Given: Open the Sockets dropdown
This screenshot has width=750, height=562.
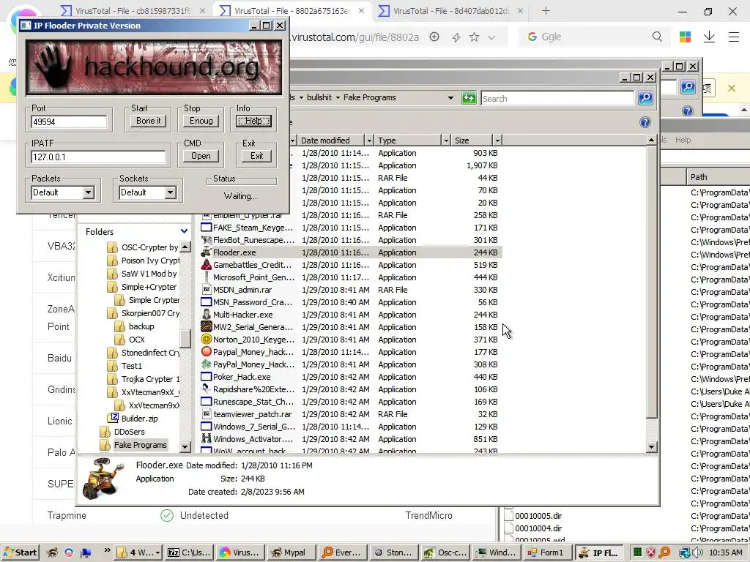Looking at the screenshot, I should [170, 192].
